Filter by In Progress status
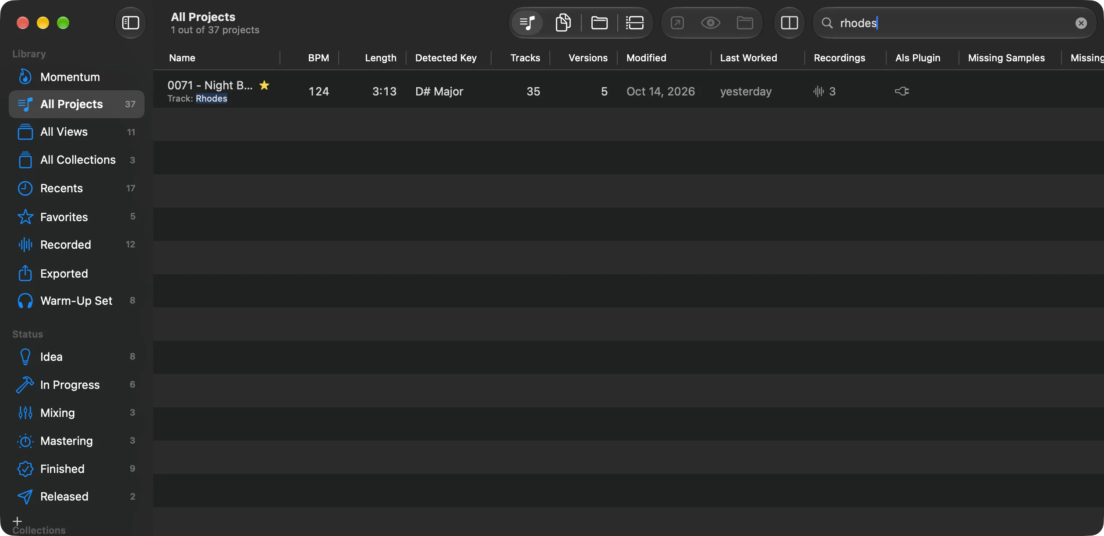 [77, 384]
